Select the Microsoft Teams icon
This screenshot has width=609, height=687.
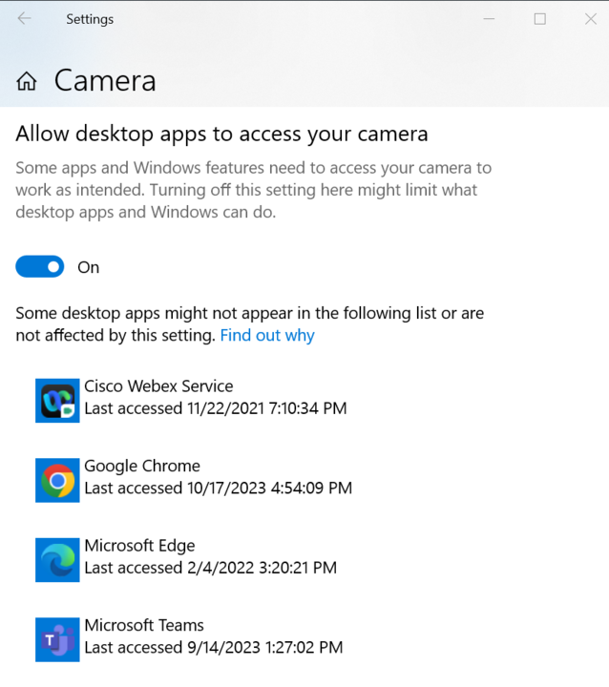pos(57,639)
